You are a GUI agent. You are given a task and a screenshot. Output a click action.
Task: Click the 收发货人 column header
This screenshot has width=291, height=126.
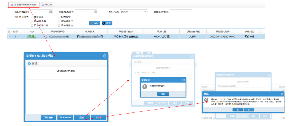(x=90, y=32)
